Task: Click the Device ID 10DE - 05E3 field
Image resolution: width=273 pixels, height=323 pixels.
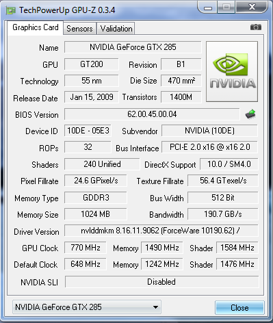Action: (x=88, y=131)
